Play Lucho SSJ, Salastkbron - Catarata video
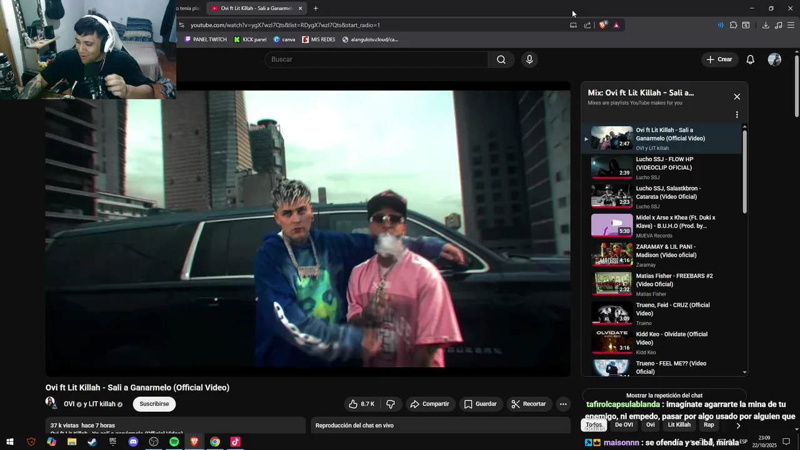Screen dimensions: 800x450 pos(662,196)
